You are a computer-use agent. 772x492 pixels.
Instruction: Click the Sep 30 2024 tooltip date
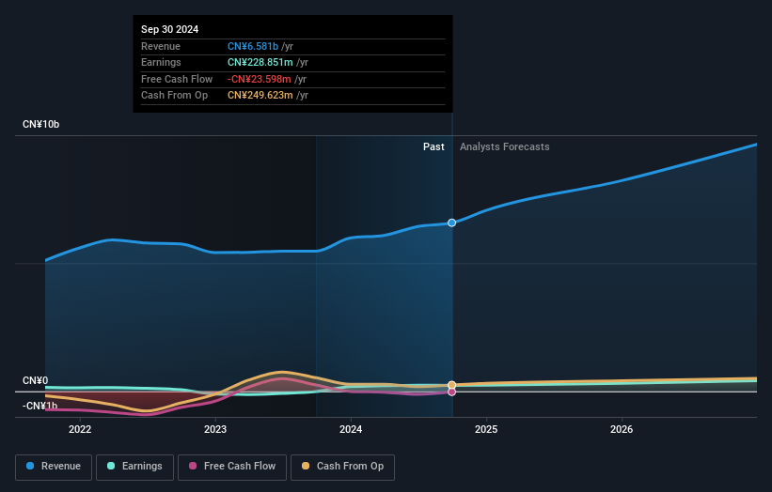170,29
